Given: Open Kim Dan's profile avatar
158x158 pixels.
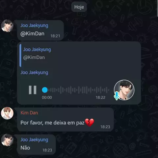Looking at the screenshot, I should [7, 113].
